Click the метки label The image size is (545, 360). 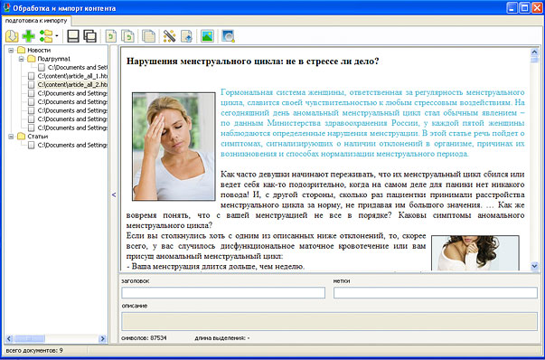[342, 281]
